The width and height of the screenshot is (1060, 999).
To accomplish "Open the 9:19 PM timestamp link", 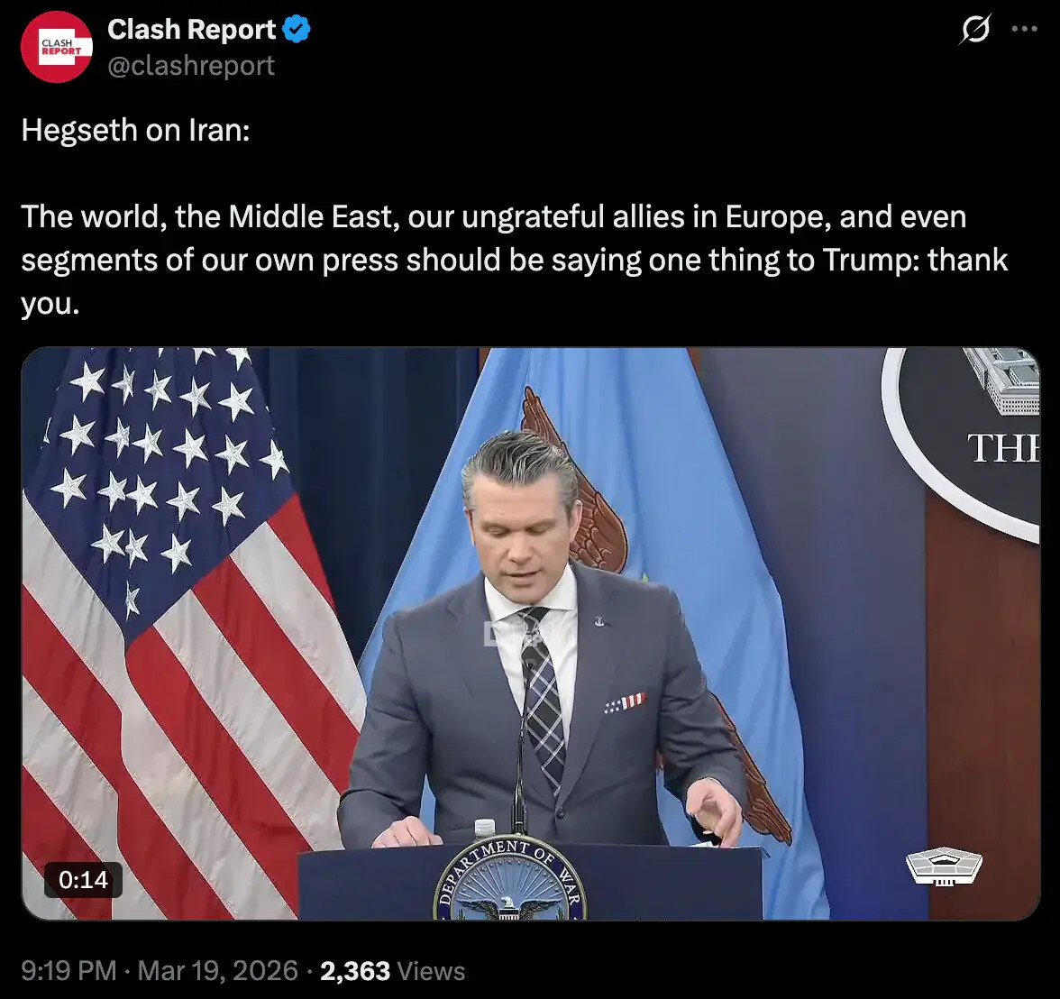I will click(69, 970).
